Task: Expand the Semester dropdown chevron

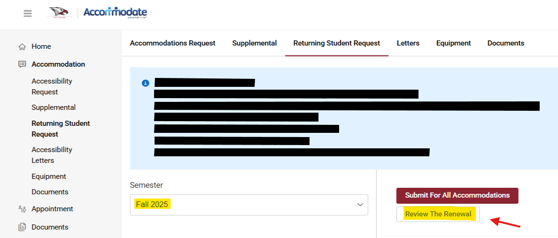Action: click(x=360, y=205)
